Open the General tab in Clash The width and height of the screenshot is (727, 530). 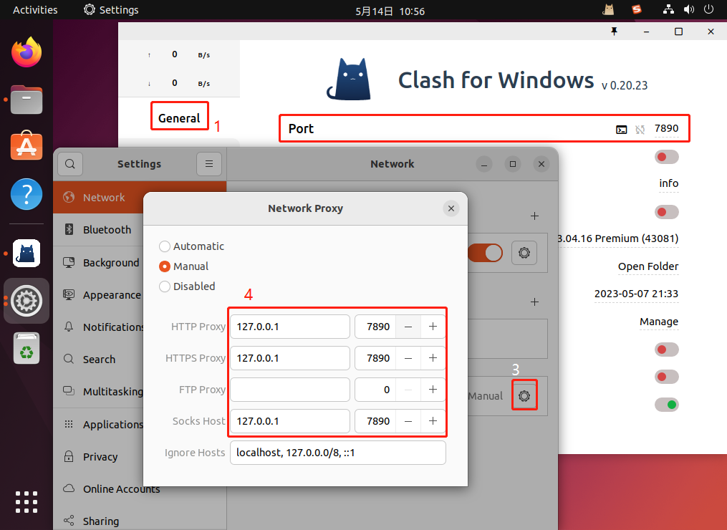click(180, 117)
